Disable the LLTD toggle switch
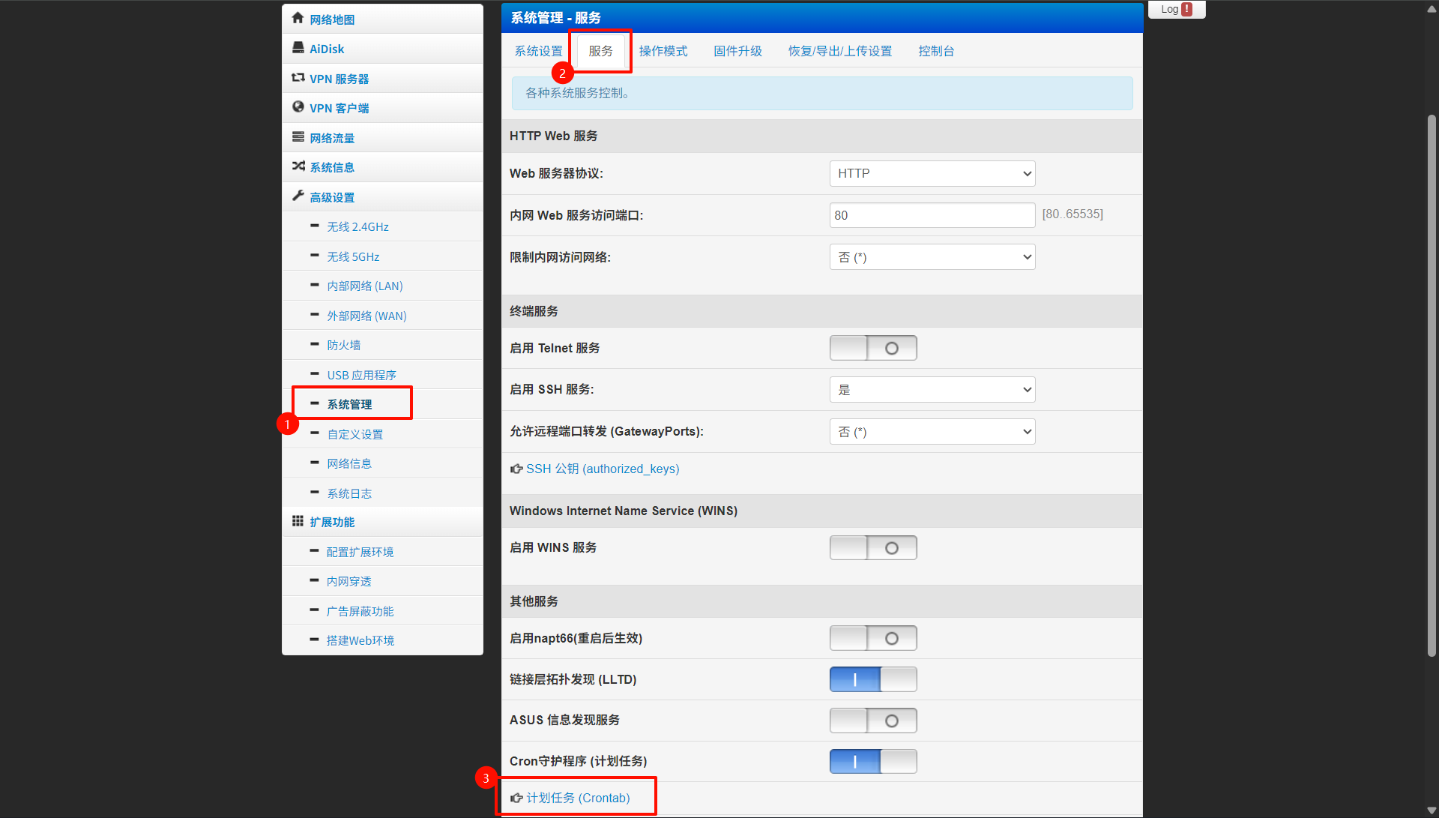Image resolution: width=1439 pixels, height=818 pixels. tap(872, 679)
